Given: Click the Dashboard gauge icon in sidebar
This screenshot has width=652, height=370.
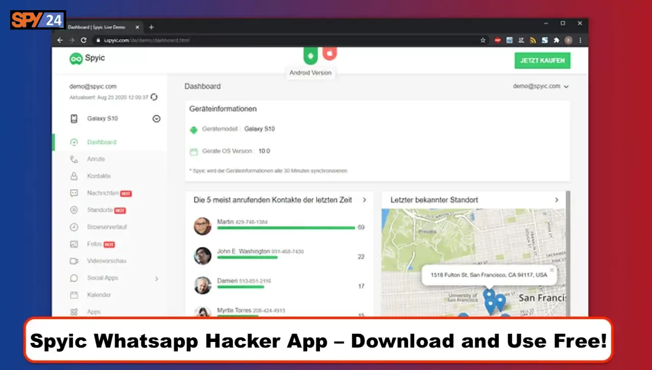Looking at the screenshot, I should tap(74, 142).
